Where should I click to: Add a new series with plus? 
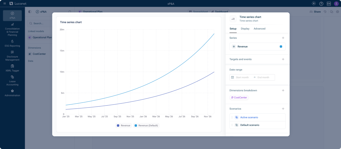(283, 38)
